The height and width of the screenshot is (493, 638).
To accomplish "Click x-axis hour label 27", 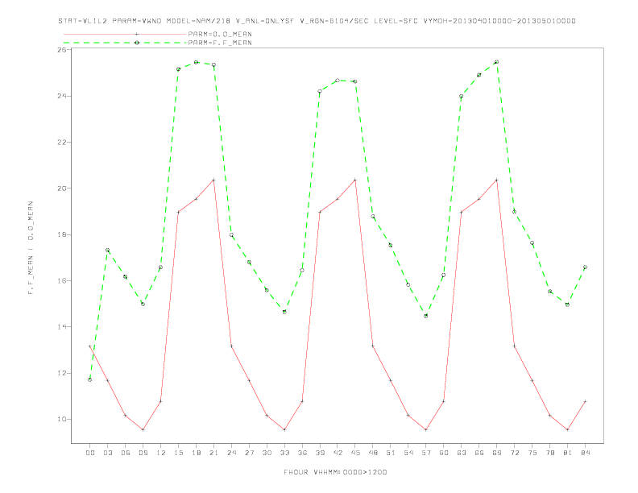I will (x=249, y=453).
